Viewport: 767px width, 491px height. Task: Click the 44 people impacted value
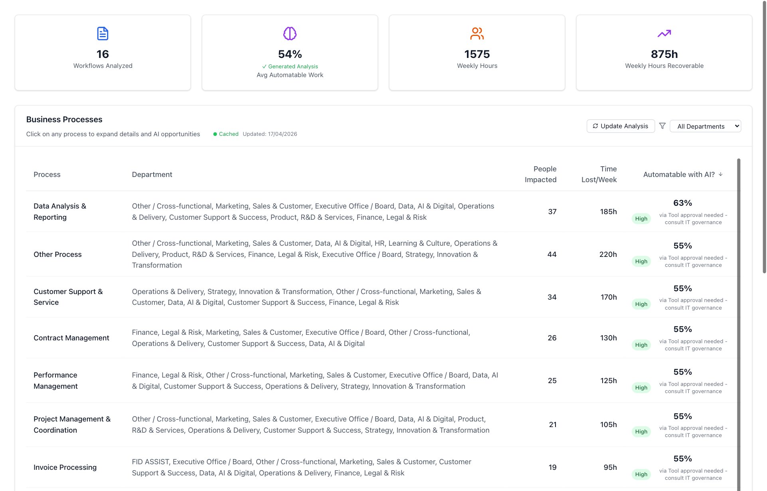tap(552, 254)
